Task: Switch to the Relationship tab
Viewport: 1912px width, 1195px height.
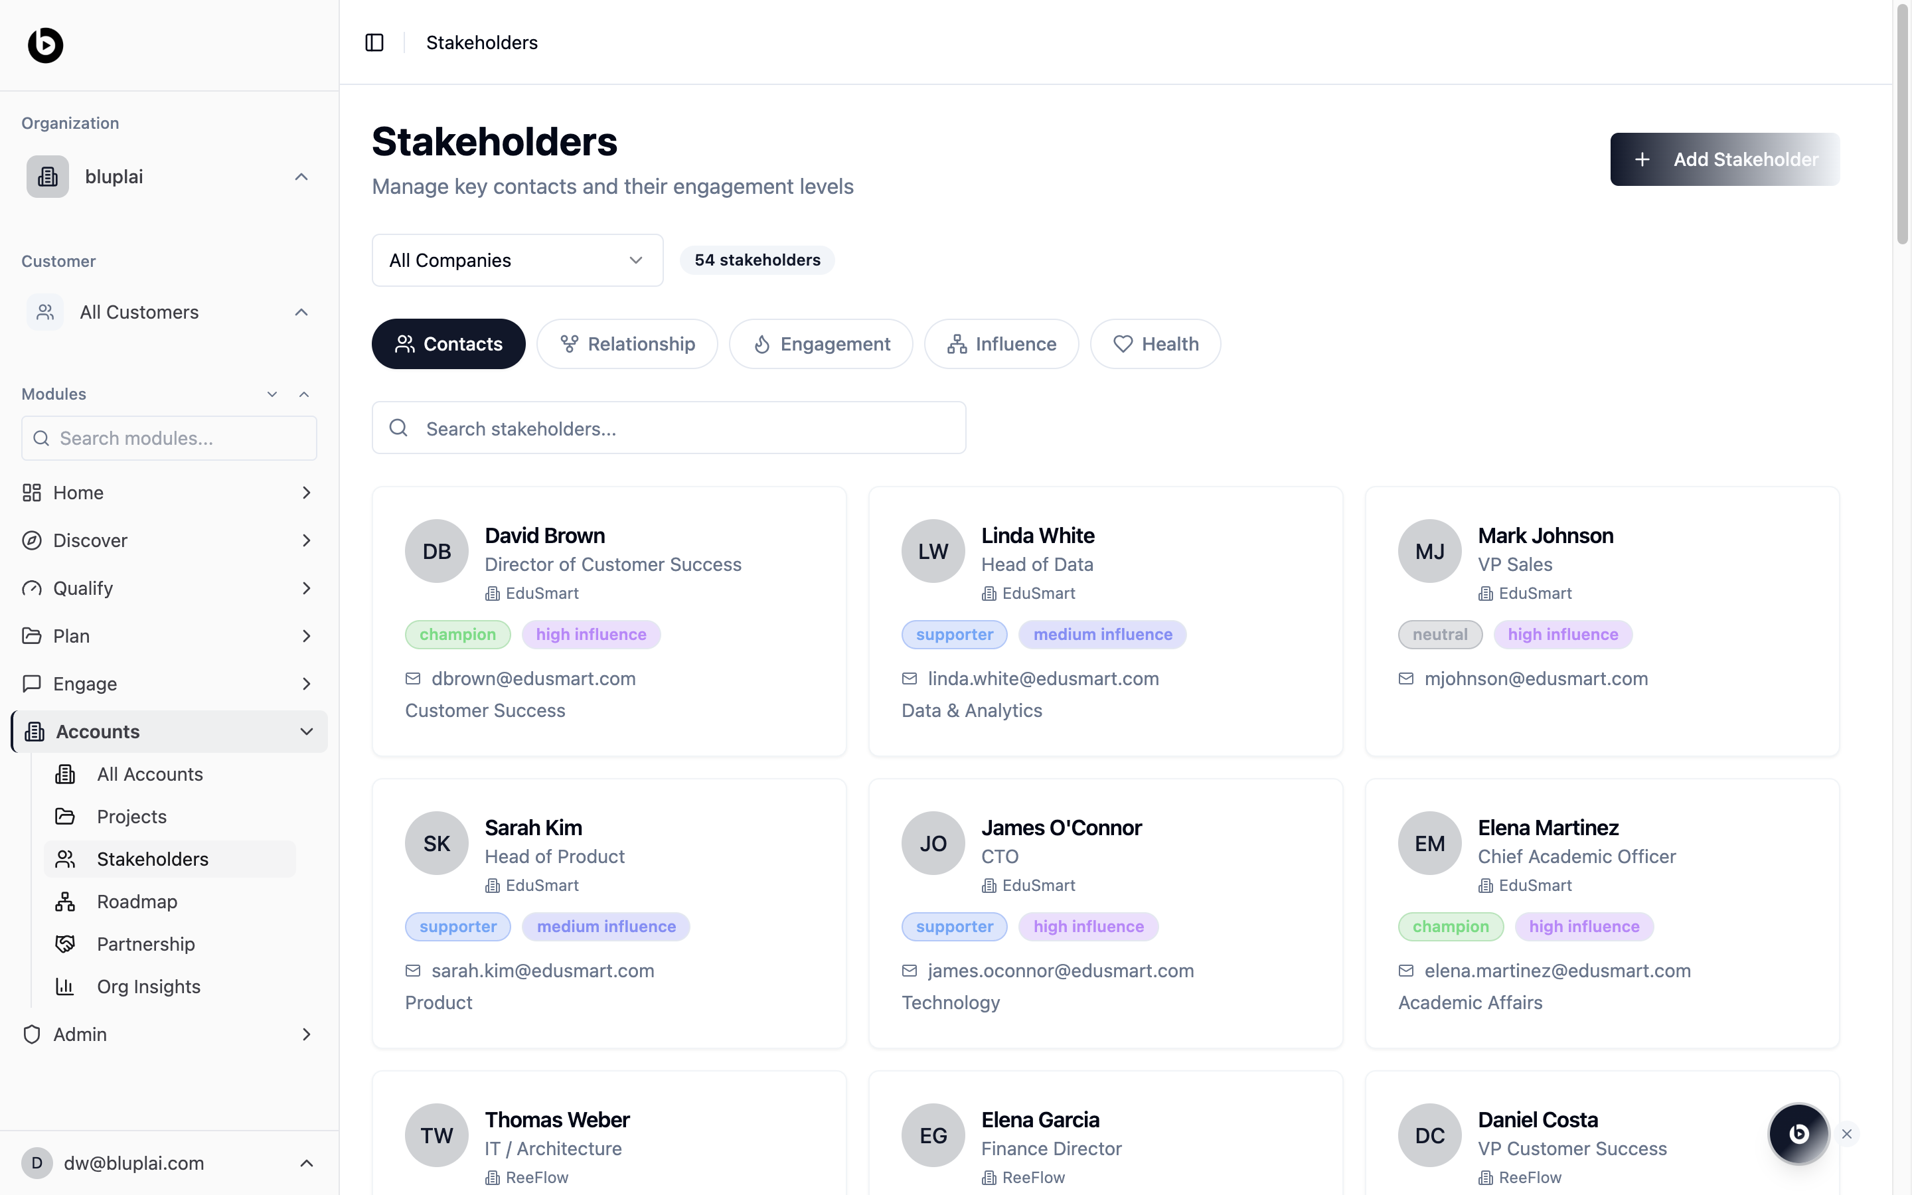Action: (x=627, y=344)
